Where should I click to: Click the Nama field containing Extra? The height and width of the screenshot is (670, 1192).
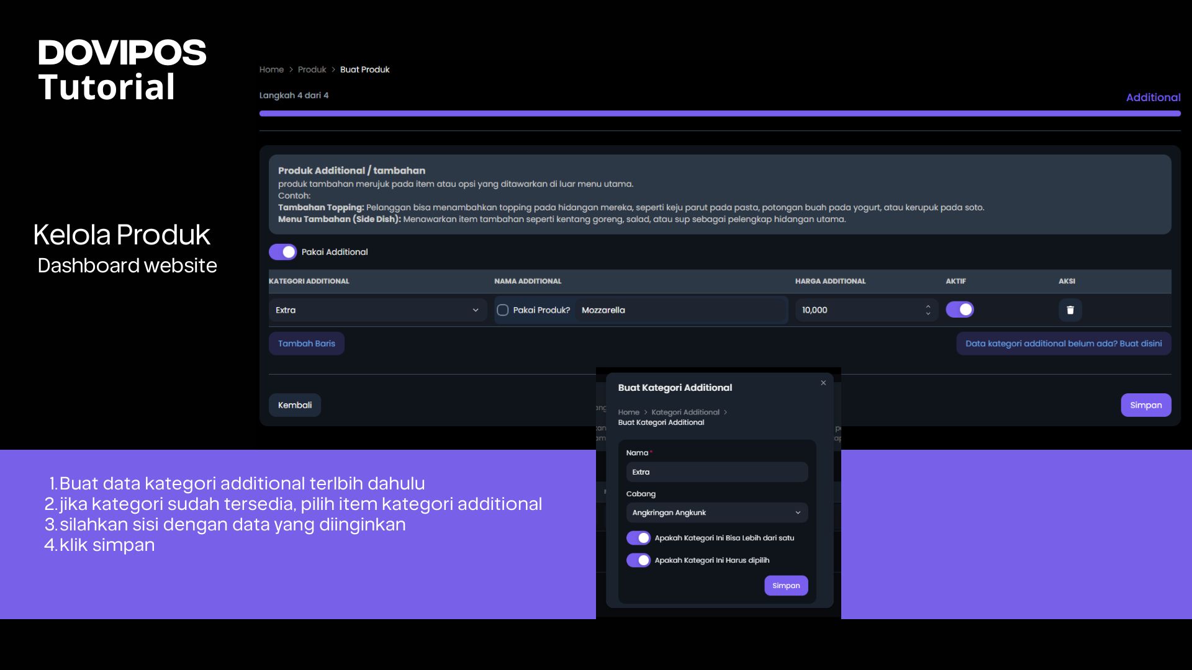pos(716,472)
